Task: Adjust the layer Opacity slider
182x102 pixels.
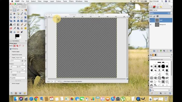Action: pos(160,13)
